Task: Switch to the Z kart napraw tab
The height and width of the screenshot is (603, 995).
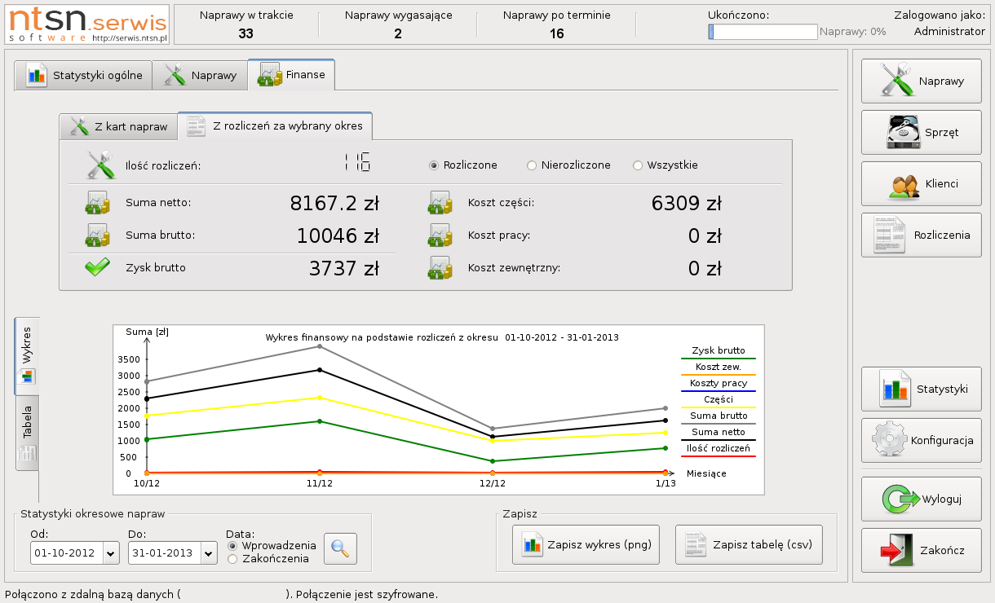Action: click(x=118, y=126)
